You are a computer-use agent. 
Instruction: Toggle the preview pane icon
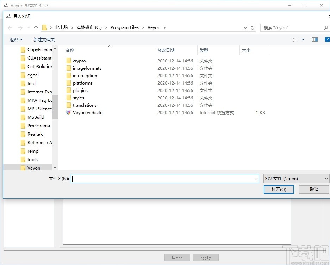point(315,39)
